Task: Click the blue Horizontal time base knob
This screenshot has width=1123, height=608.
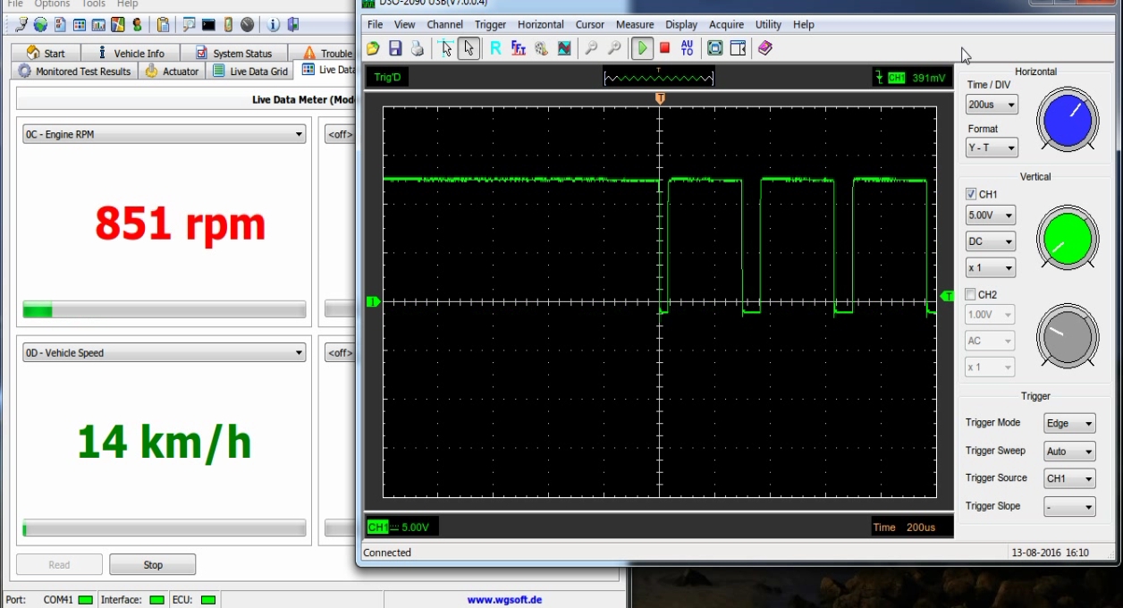Action: click(1068, 120)
